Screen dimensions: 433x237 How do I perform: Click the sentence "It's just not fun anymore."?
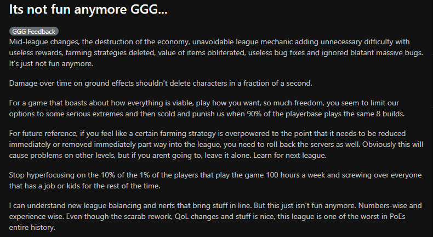51,63
